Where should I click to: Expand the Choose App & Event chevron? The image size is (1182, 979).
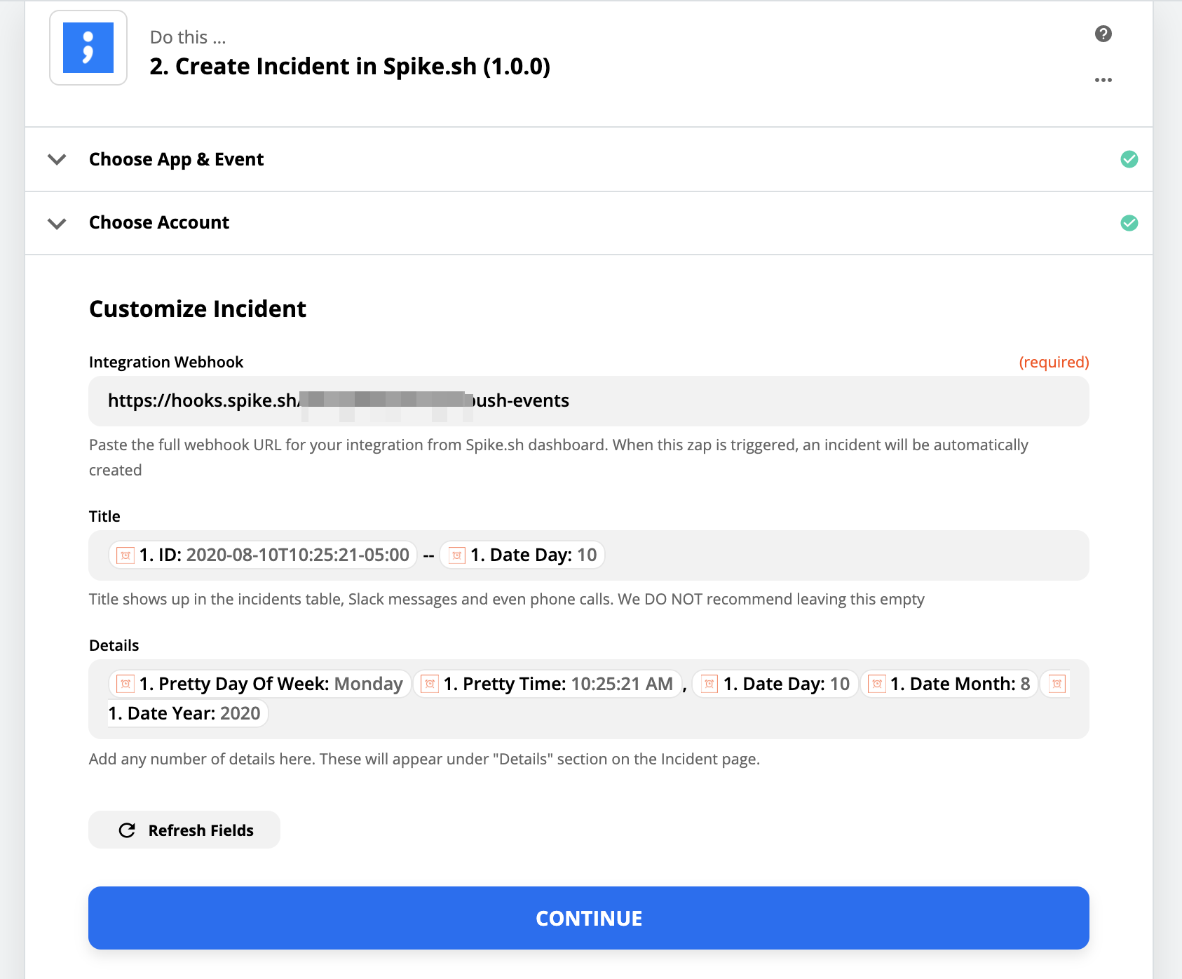[57, 159]
